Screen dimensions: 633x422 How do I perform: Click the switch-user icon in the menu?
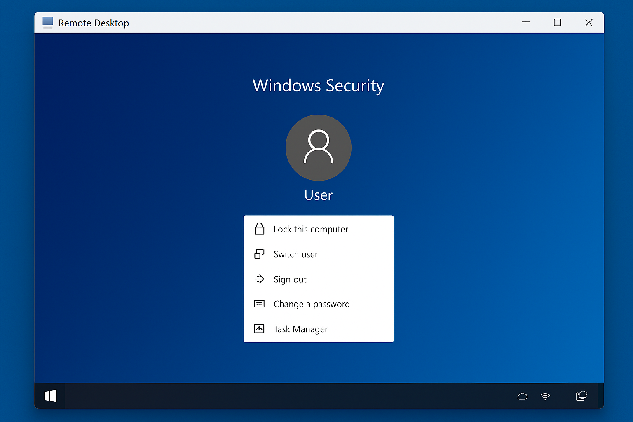(259, 254)
